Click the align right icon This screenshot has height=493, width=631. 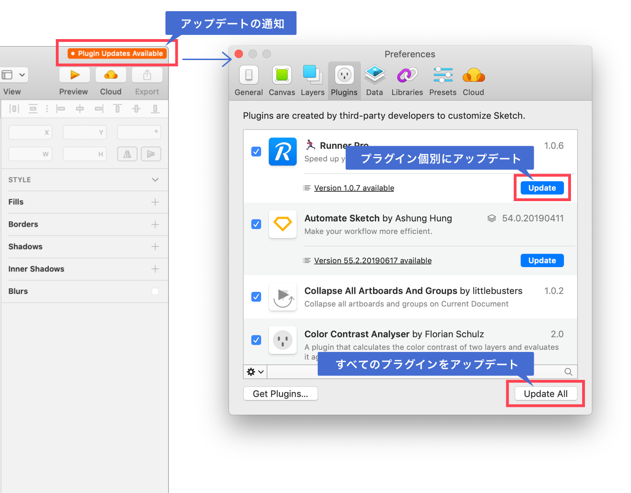[99, 109]
